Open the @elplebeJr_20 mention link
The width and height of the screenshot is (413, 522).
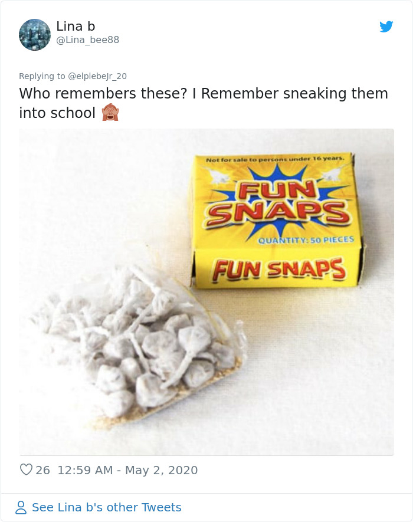tap(97, 75)
